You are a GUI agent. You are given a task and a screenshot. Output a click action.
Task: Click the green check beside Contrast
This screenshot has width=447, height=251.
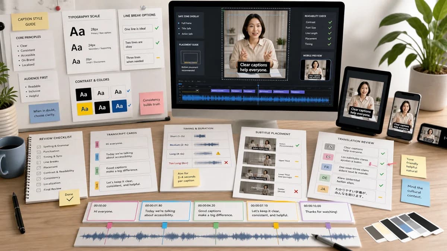tap(330, 22)
